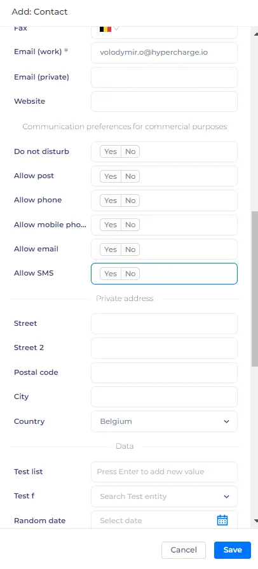The width and height of the screenshot is (258, 569).
Task: Click scrollbar down arrow
Action: 257,521
